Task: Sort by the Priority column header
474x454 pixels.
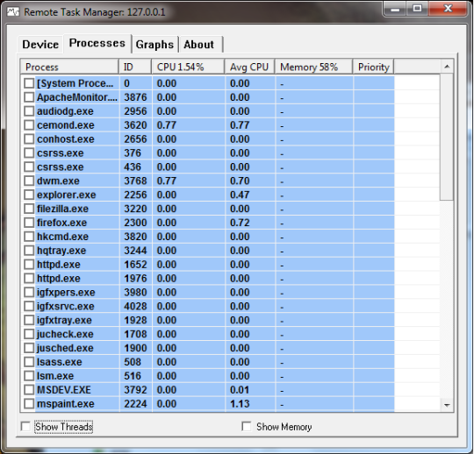Action: pyautogui.click(x=373, y=67)
